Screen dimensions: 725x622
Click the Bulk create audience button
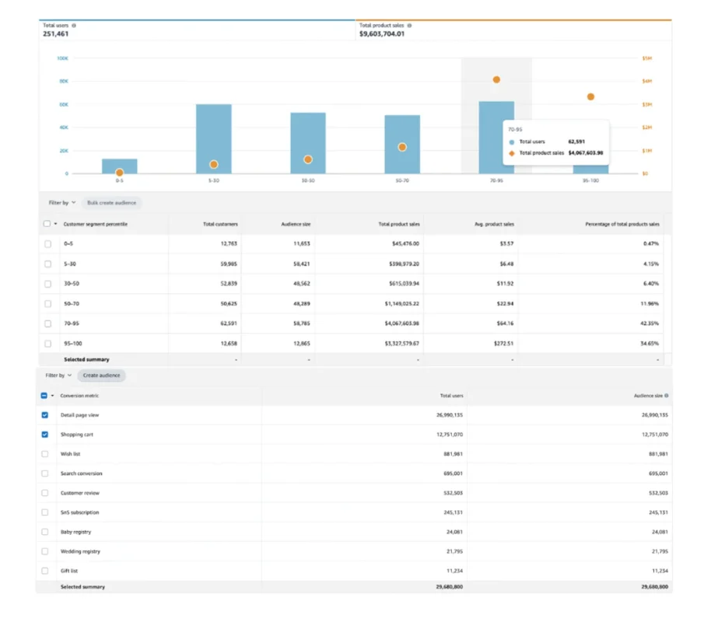tap(111, 203)
